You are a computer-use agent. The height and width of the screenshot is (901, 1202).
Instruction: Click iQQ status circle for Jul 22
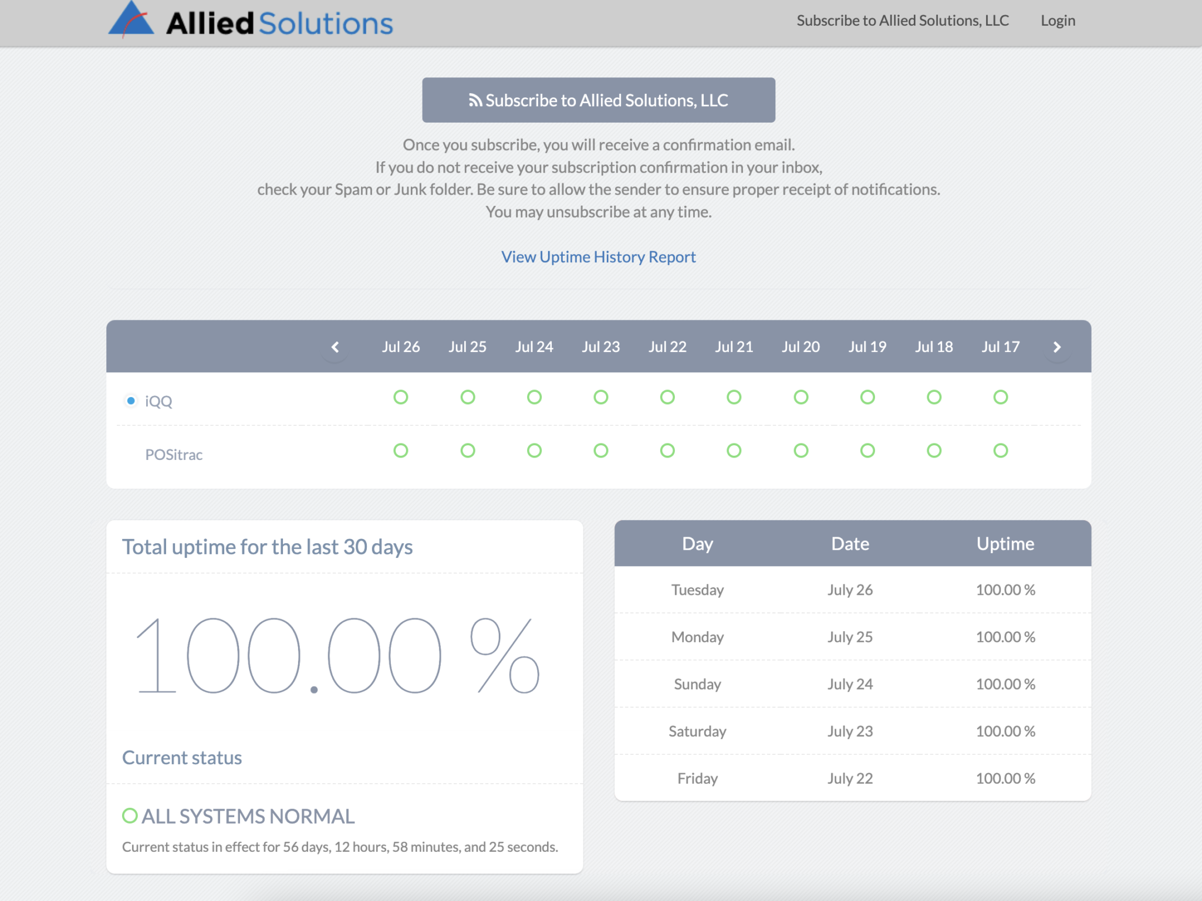[667, 397]
